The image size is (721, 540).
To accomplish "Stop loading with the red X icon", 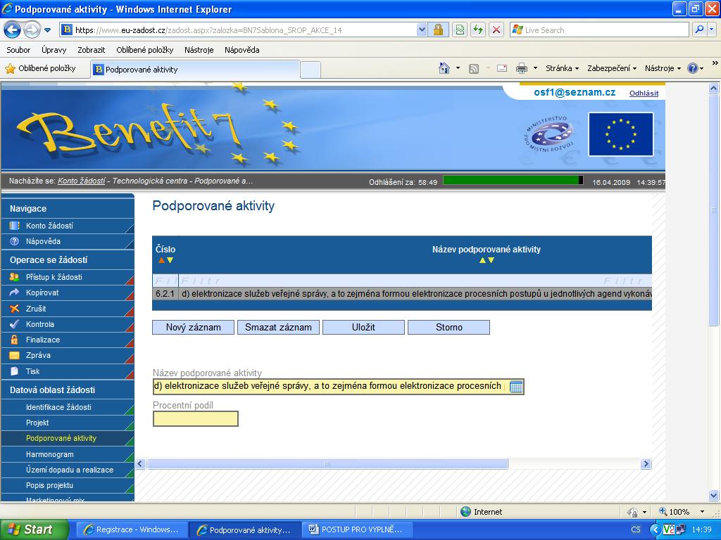I will pos(496,30).
